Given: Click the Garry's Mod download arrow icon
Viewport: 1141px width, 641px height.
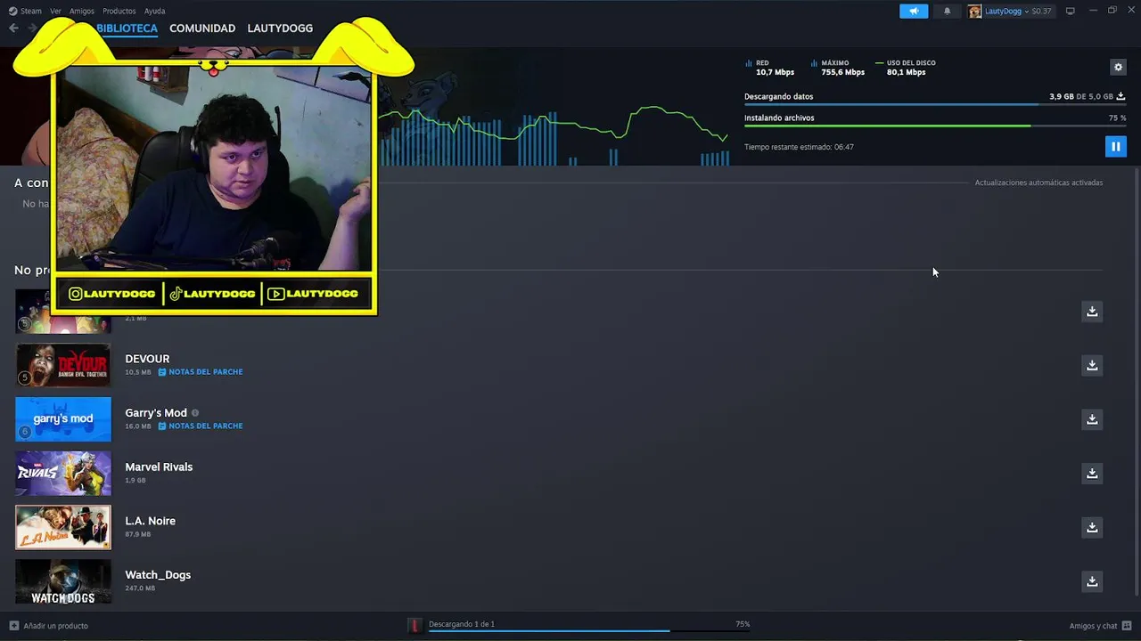Looking at the screenshot, I should [1092, 419].
